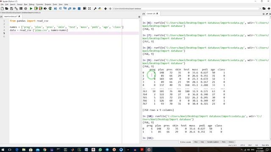This screenshot has height=152, width=271.
Task: Step out to return in debugger
Action: [69, 8]
